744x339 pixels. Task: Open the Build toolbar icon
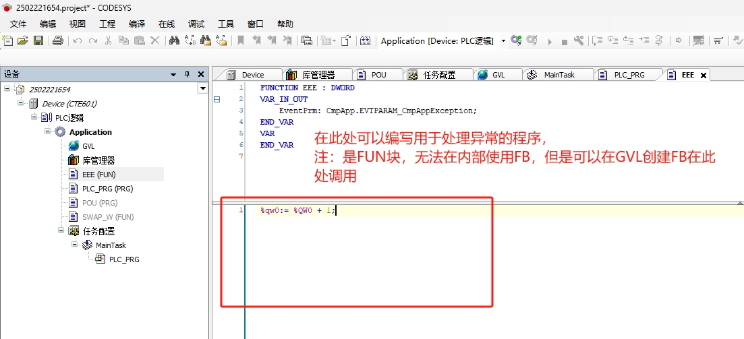365,41
